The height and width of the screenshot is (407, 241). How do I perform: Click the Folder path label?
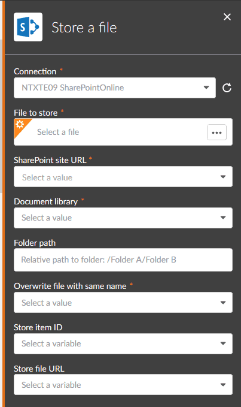pyautogui.click(x=35, y=243)
